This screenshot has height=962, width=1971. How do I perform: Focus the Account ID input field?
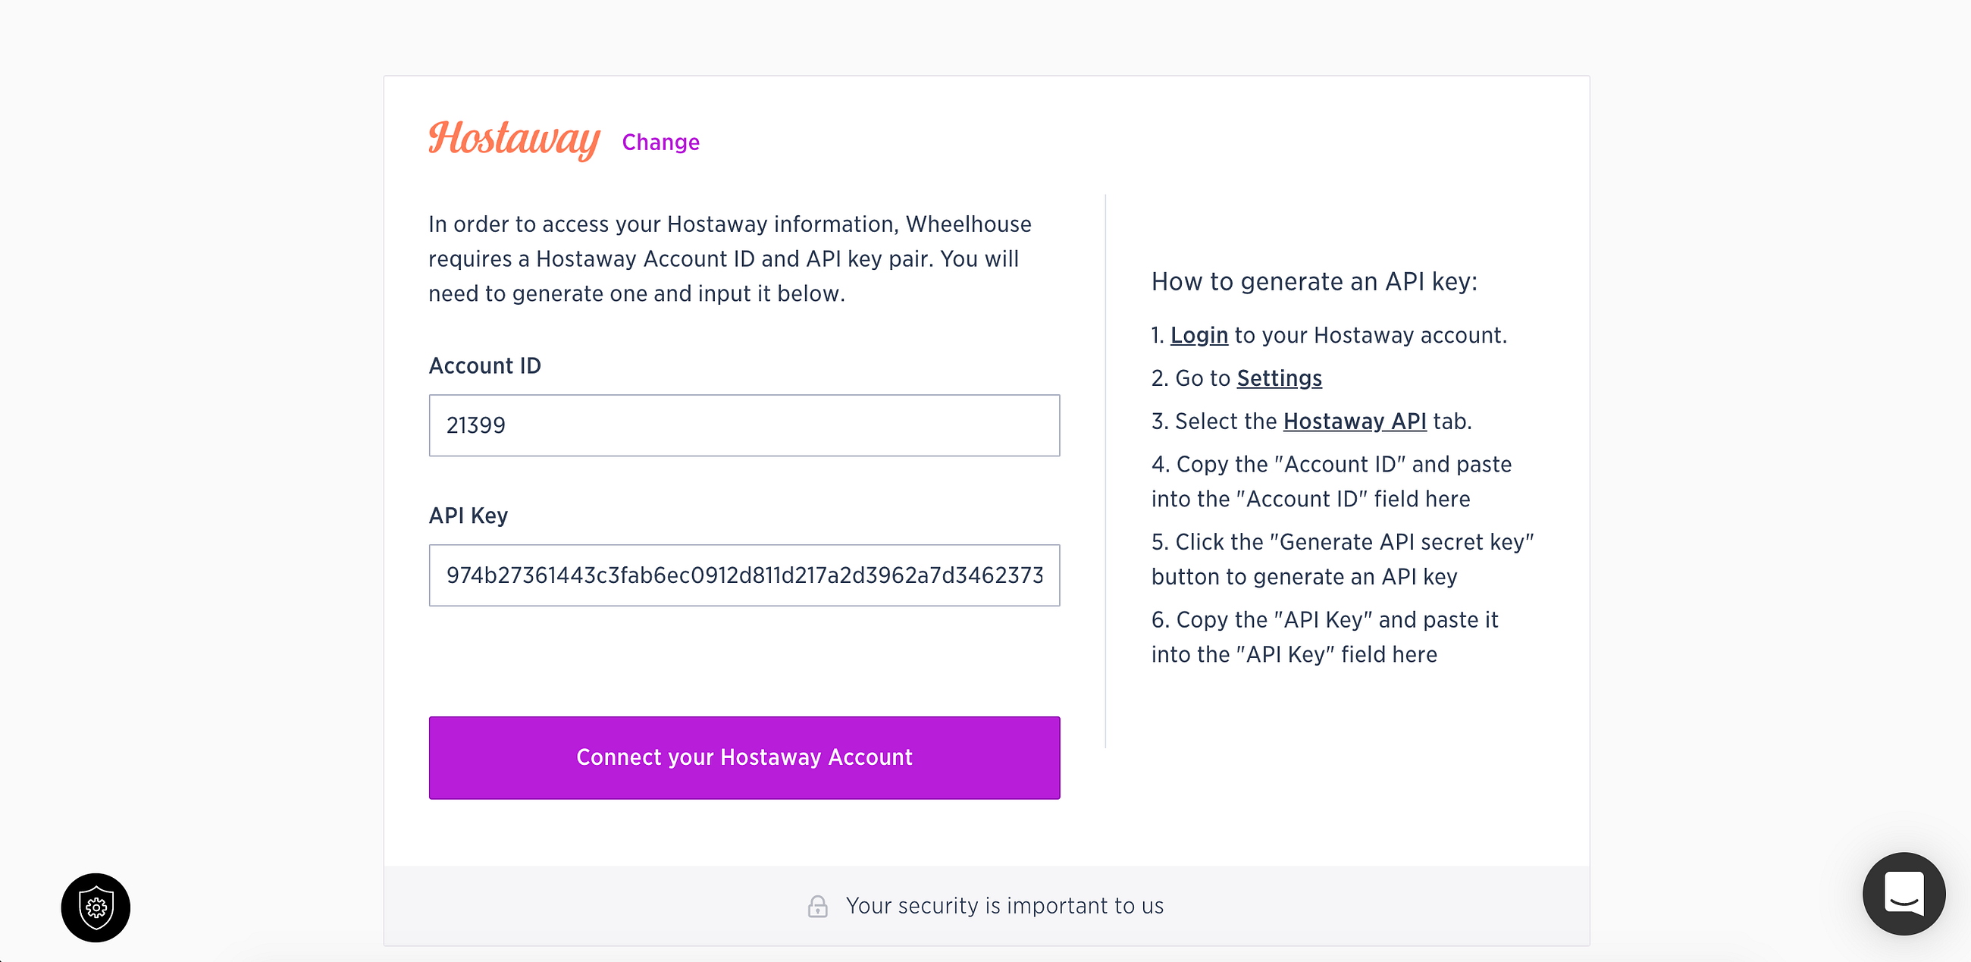(744, 425)
